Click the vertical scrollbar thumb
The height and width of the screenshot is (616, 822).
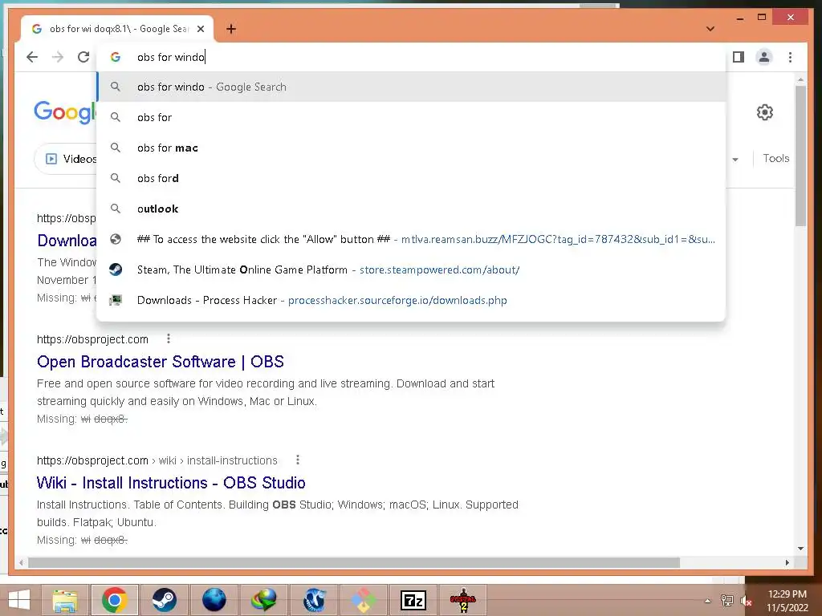point(800,156)
